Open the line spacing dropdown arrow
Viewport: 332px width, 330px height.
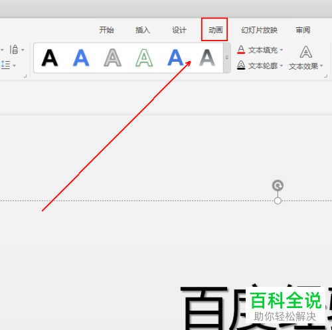pos(14,66)
